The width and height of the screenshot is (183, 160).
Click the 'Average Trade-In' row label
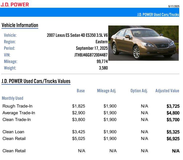(19, 113)
